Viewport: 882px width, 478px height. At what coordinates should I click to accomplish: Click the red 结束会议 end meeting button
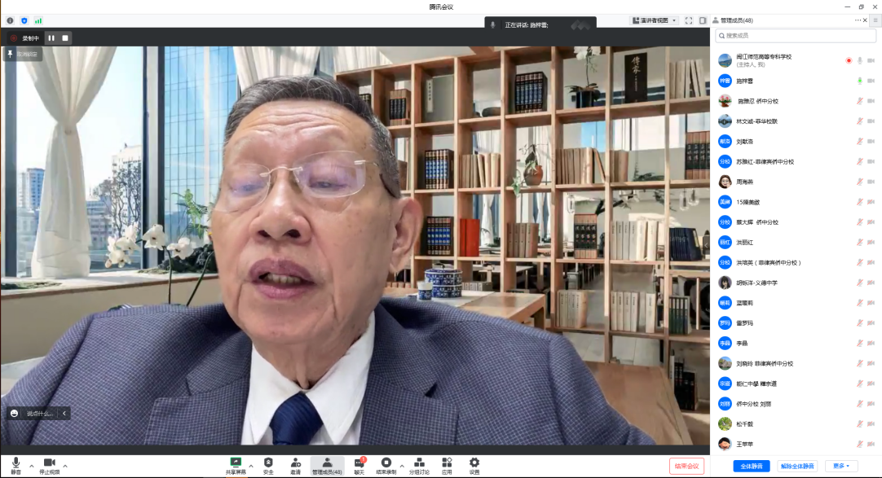pos(686,466)
